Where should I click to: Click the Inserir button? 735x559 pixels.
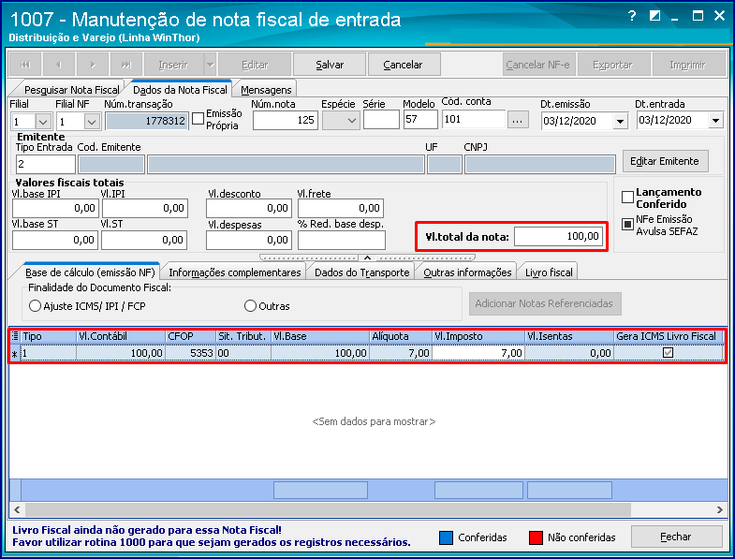pyautogui.click(x=174, y=65)
